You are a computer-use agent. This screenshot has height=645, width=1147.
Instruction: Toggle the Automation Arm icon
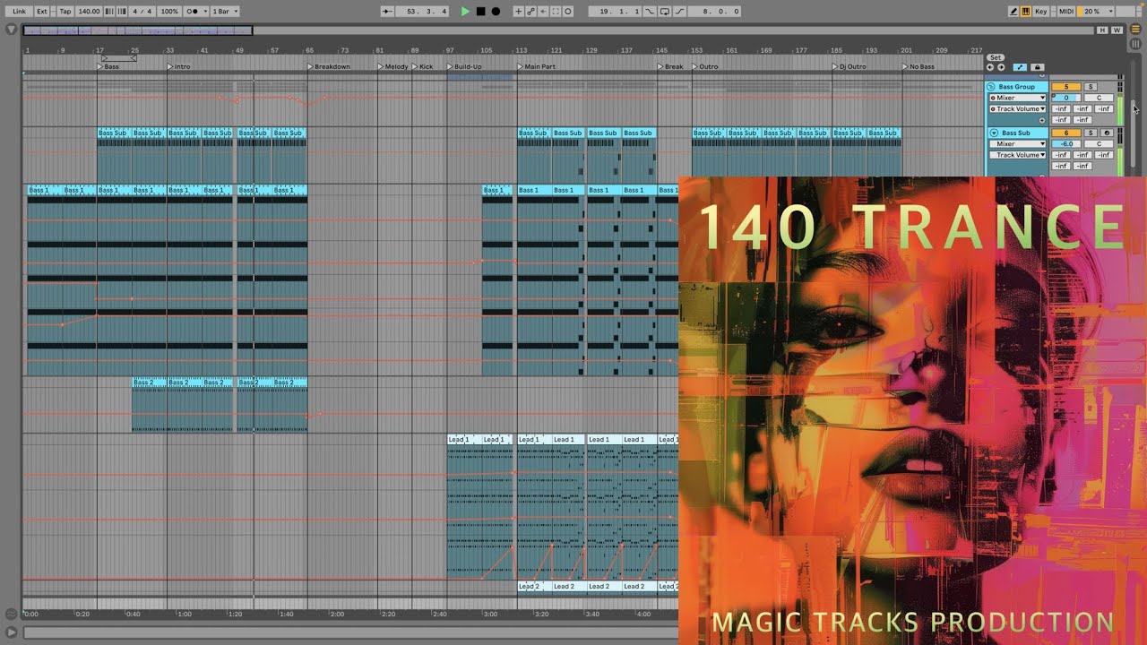pyautogui.click(x=530, y=12)
